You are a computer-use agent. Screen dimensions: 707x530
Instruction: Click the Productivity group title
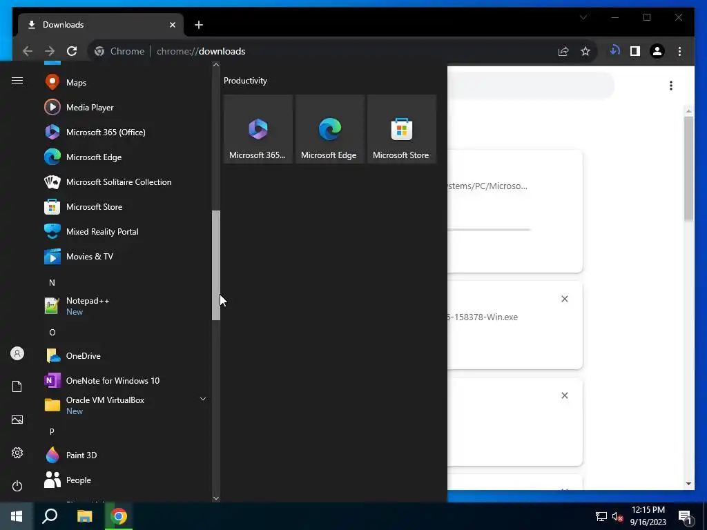(x=245, y=81)
